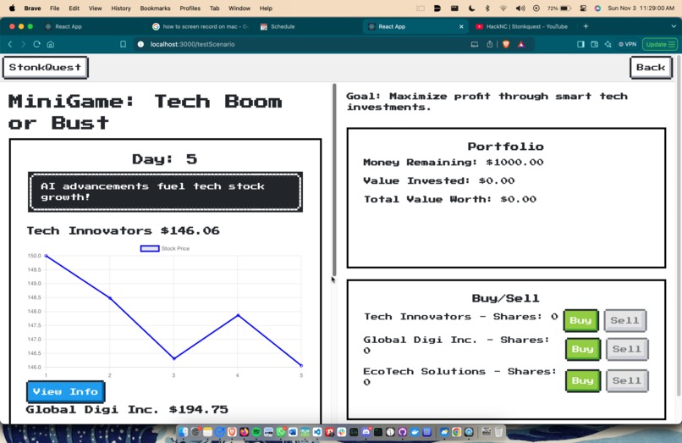Open the share icon in address bar
The height and width of the screenshot is (443, 682).
pos(490,44)
